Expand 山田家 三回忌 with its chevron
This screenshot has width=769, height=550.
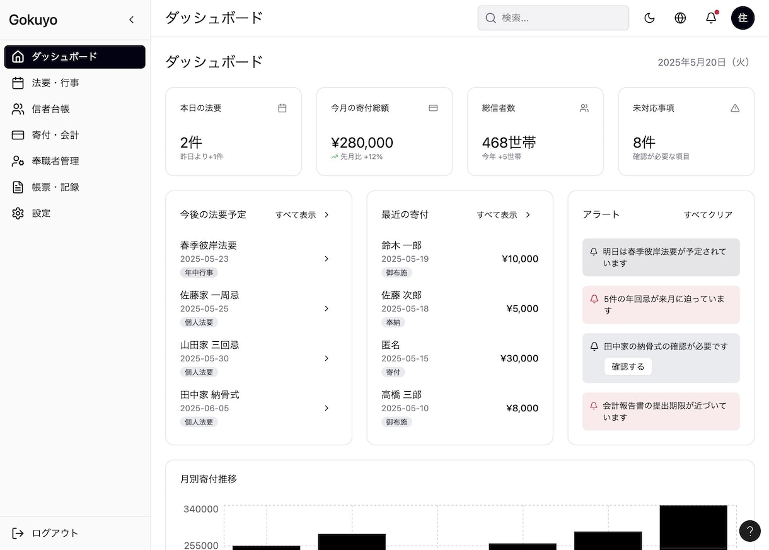coord(327,358)
